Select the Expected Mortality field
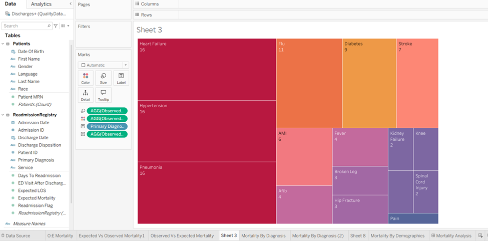Screen dimensions: 488x241 tap(37, 198)
